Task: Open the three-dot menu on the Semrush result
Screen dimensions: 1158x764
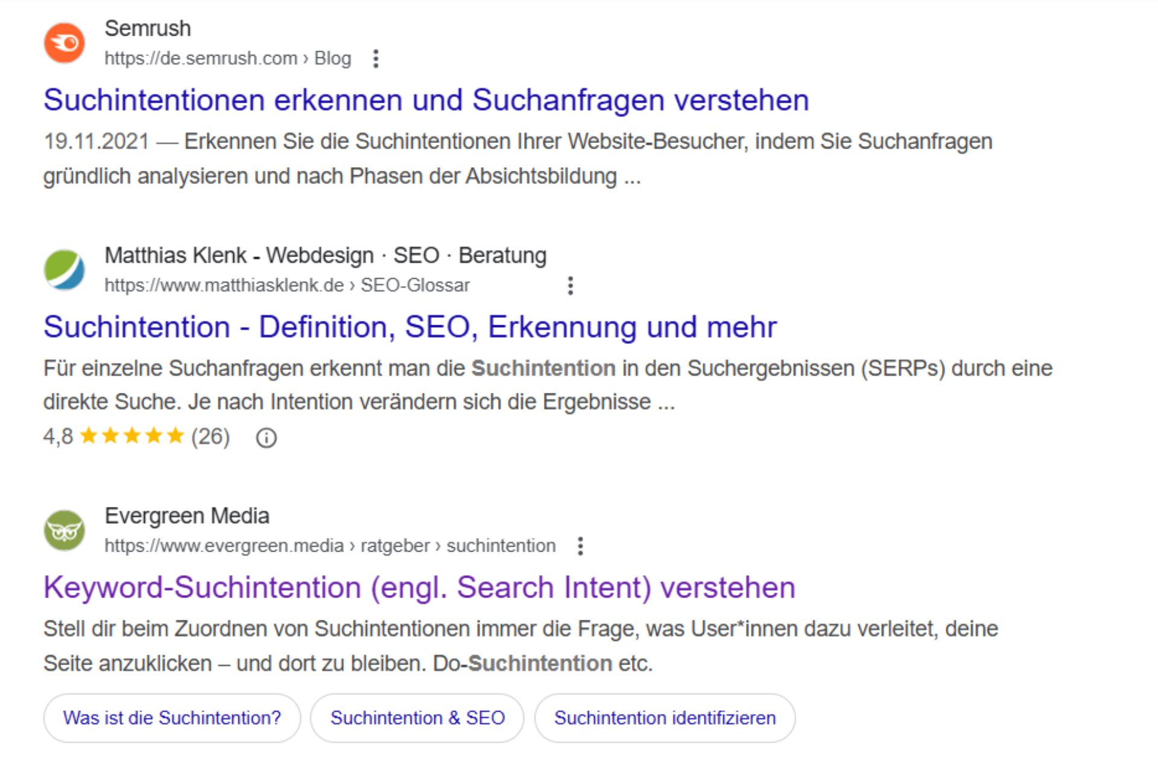Action: pos(375,59)
